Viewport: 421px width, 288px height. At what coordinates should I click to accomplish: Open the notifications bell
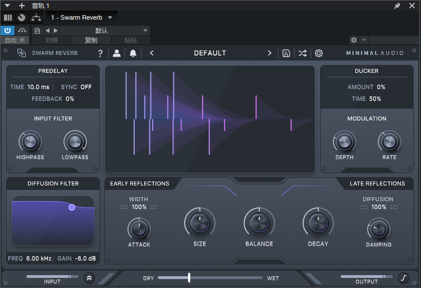coord(133,53)
